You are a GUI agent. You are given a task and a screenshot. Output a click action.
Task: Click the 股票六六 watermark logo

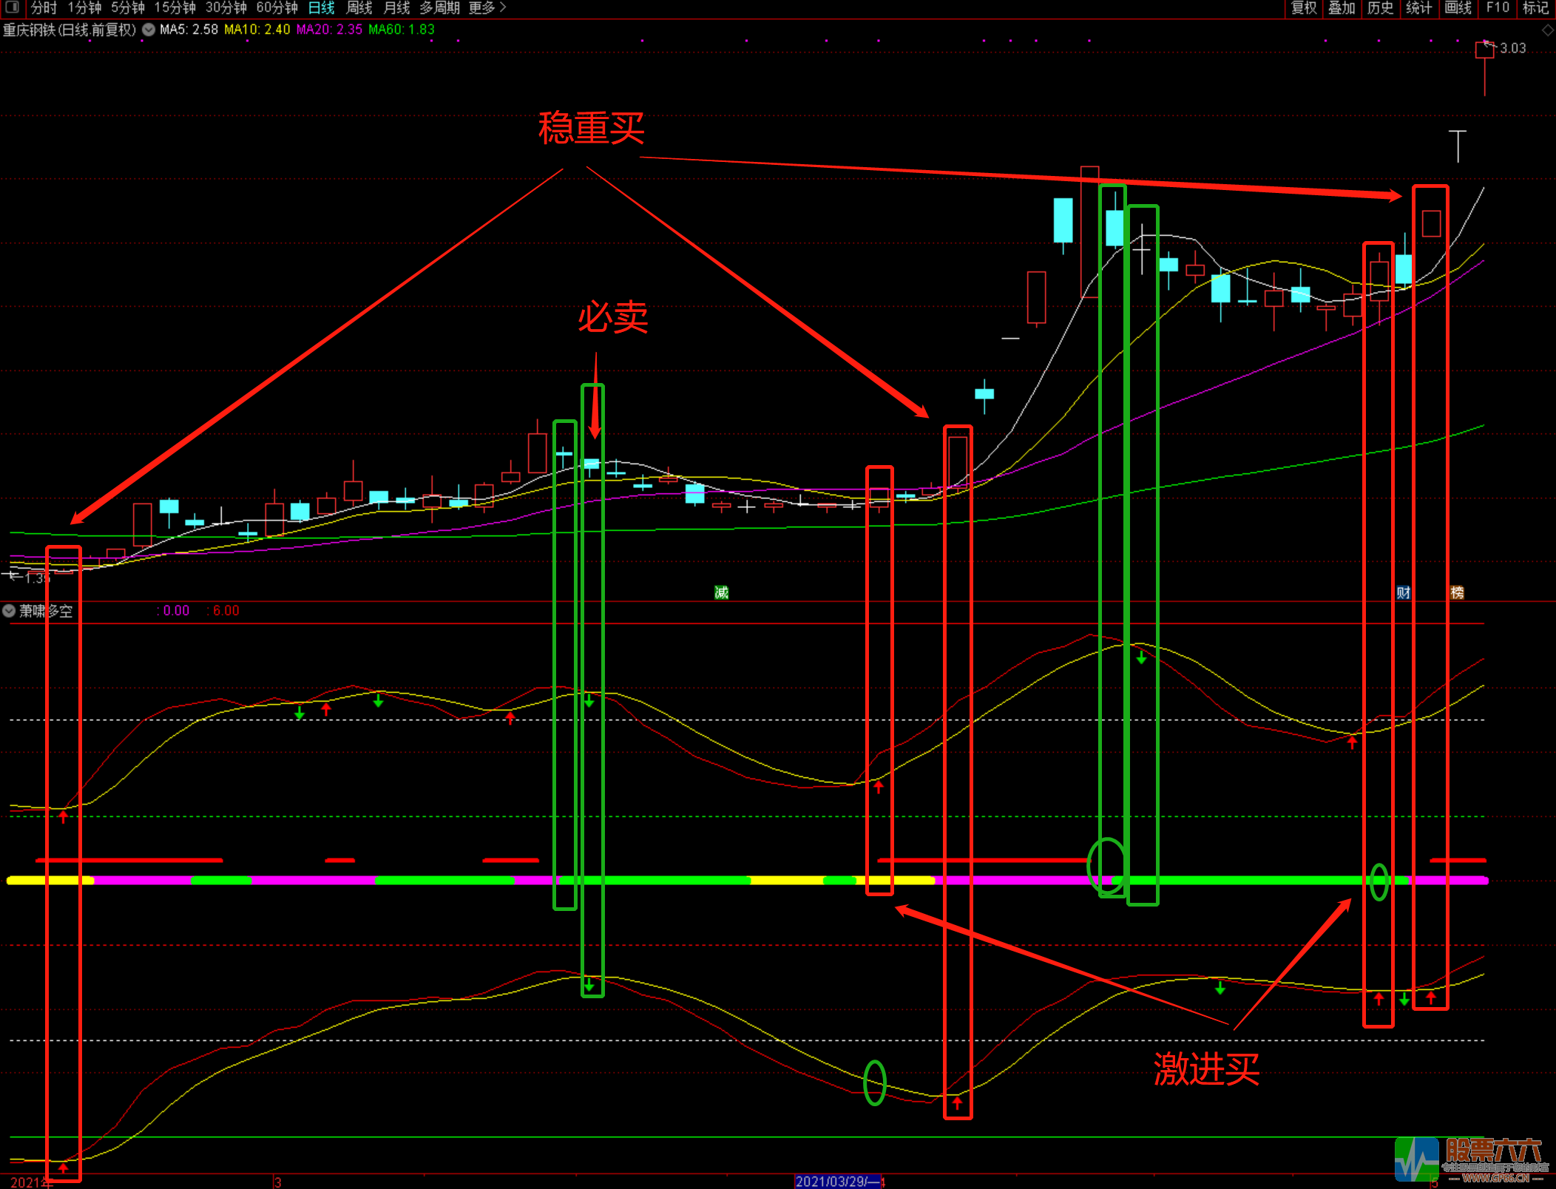[x=1470, y=1159]
